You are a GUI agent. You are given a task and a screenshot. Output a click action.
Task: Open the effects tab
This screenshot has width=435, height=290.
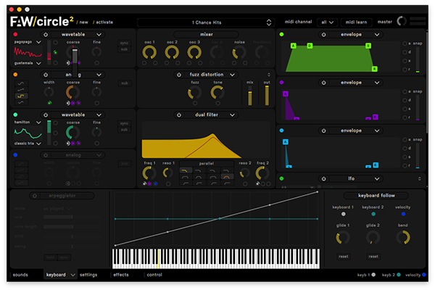pos(121,275)
